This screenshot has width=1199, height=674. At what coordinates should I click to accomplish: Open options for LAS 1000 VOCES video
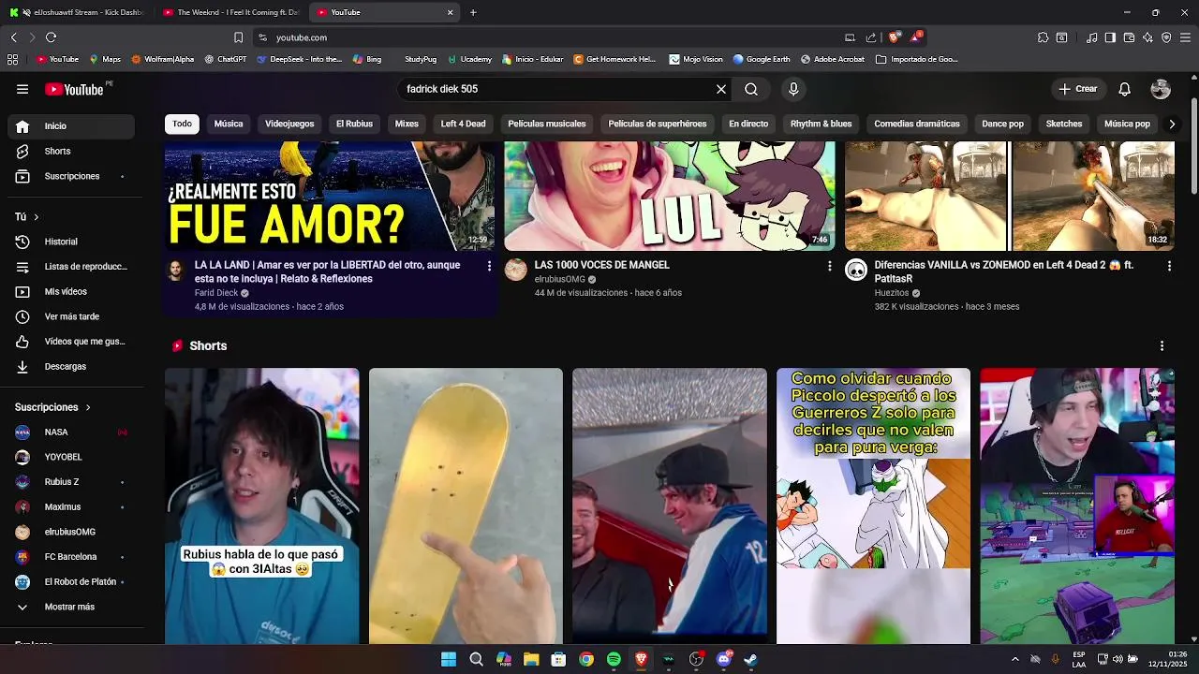829,266
